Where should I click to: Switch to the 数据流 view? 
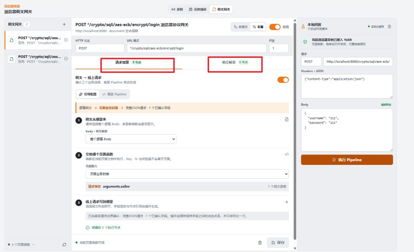(241, 27)
